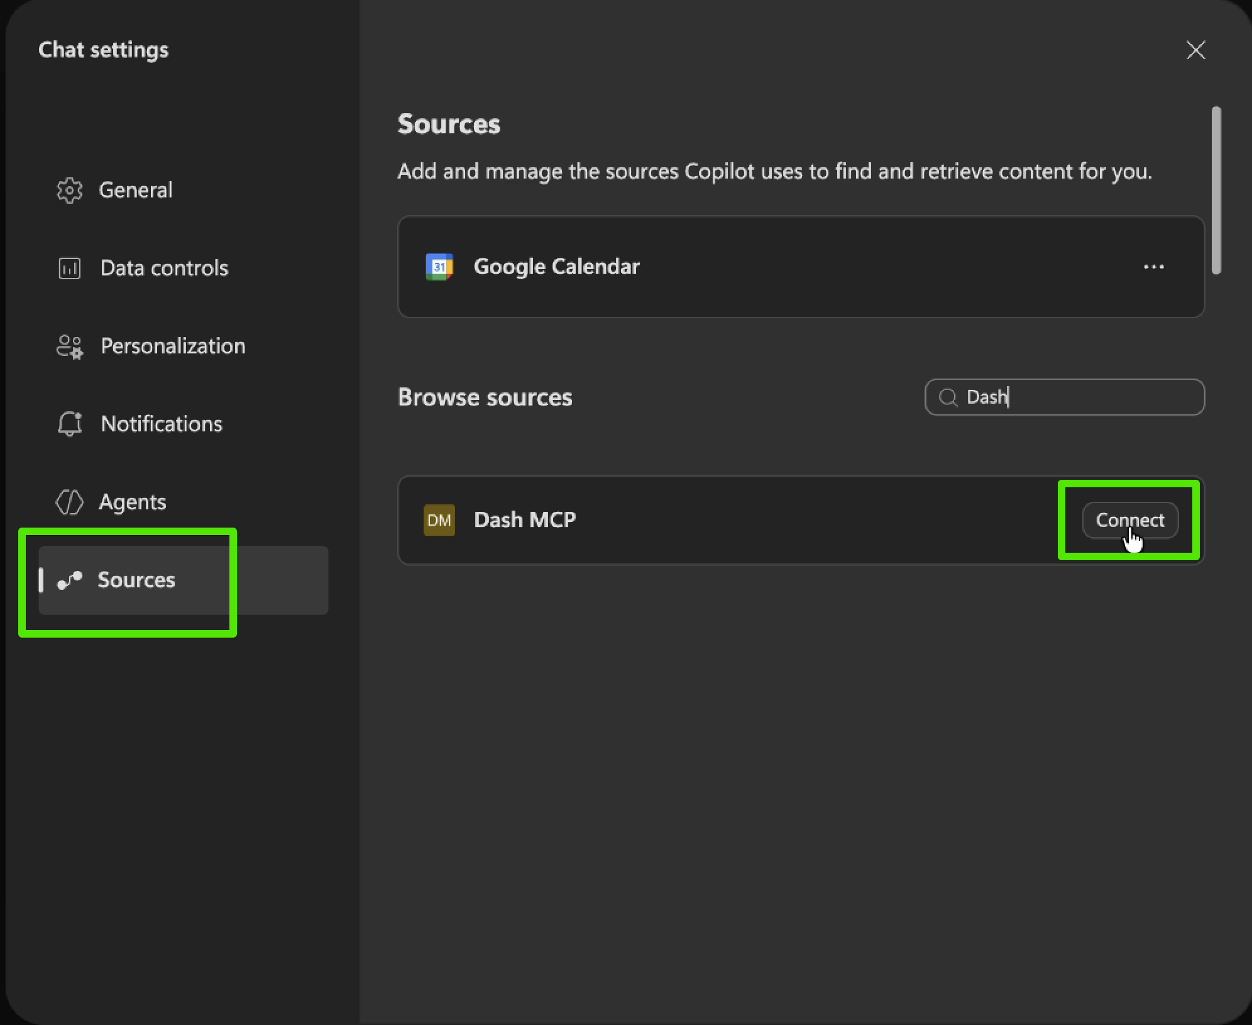This screenshot has width=1252, height=1025.
Task: Click the Google Calendar logo icon
Action: pos(439,267)
